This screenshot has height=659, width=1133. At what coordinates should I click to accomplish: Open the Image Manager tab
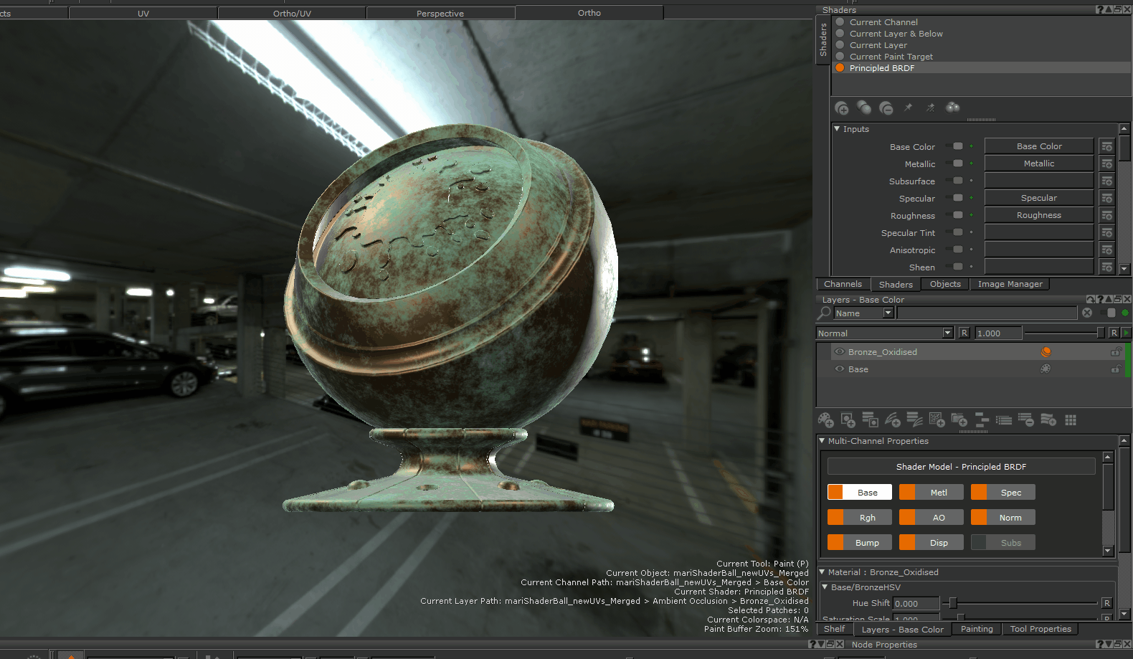(x=1010, y=284)
